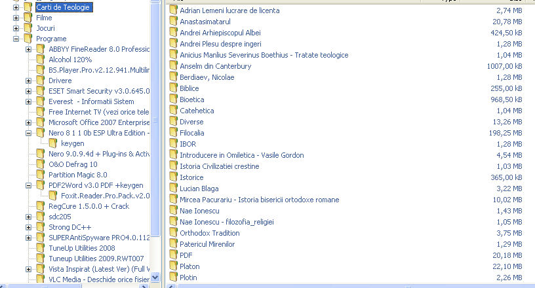Select TuneUp Utilities 2008 folder
Viewport: 535px width, 288px height.
(x=81, y=248)
